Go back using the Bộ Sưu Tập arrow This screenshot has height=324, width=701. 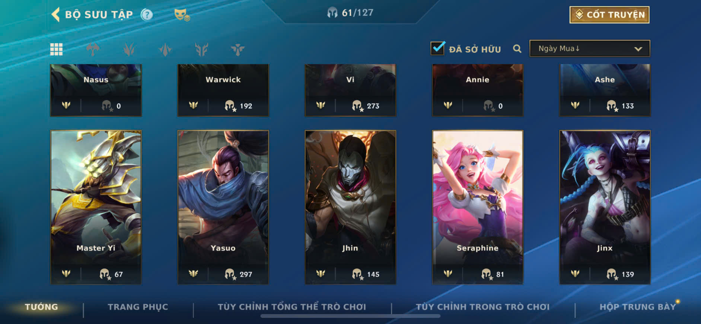tap(55, 15)
